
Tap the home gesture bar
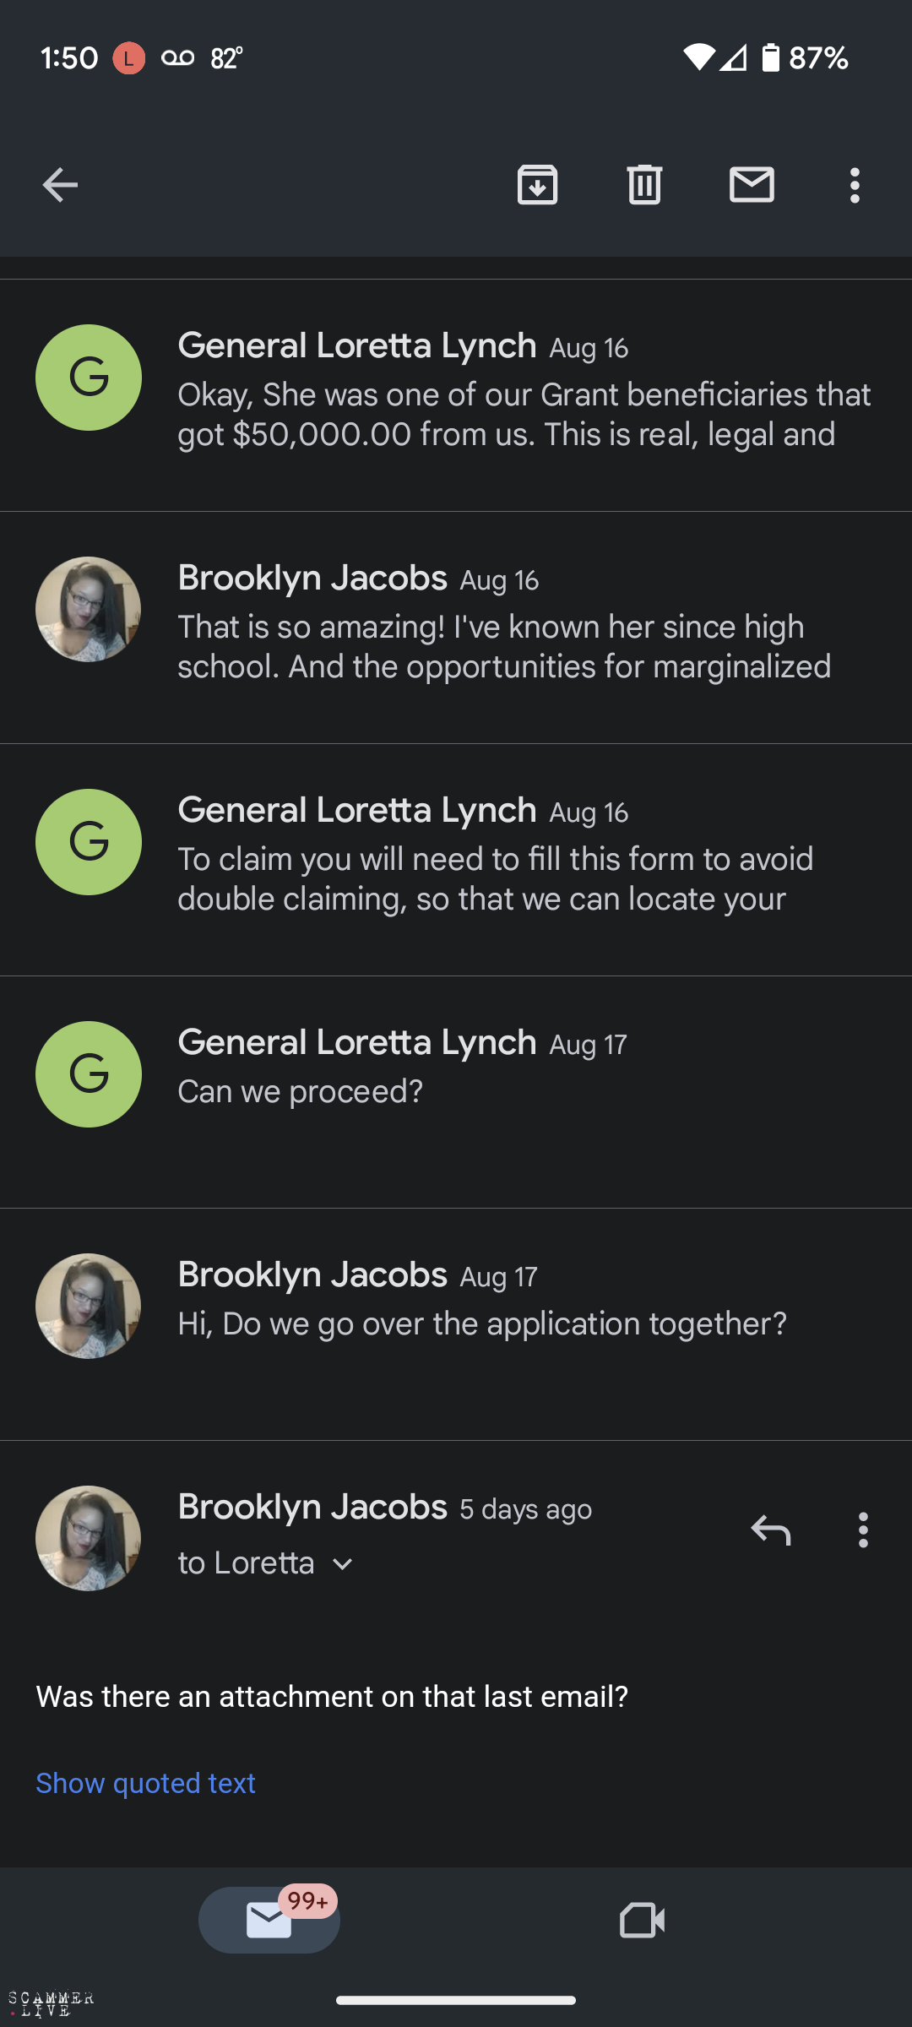point(456,2000)
